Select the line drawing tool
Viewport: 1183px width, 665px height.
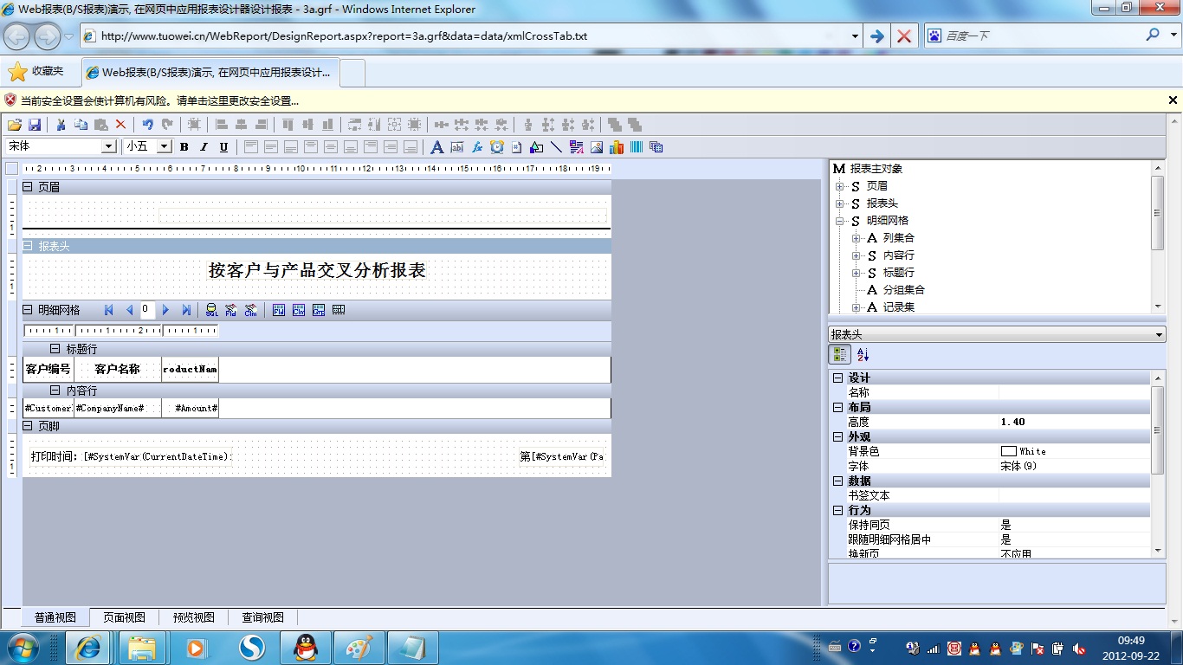pyautogui.click(x=556, y=147)
